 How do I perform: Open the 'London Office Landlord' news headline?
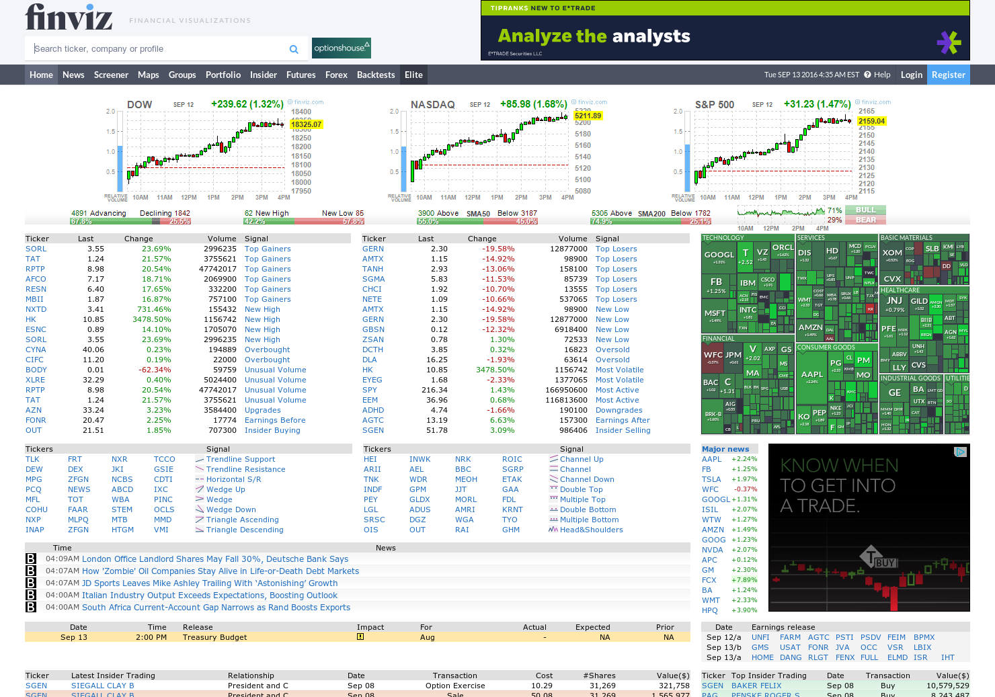click(x=214, y=559)
